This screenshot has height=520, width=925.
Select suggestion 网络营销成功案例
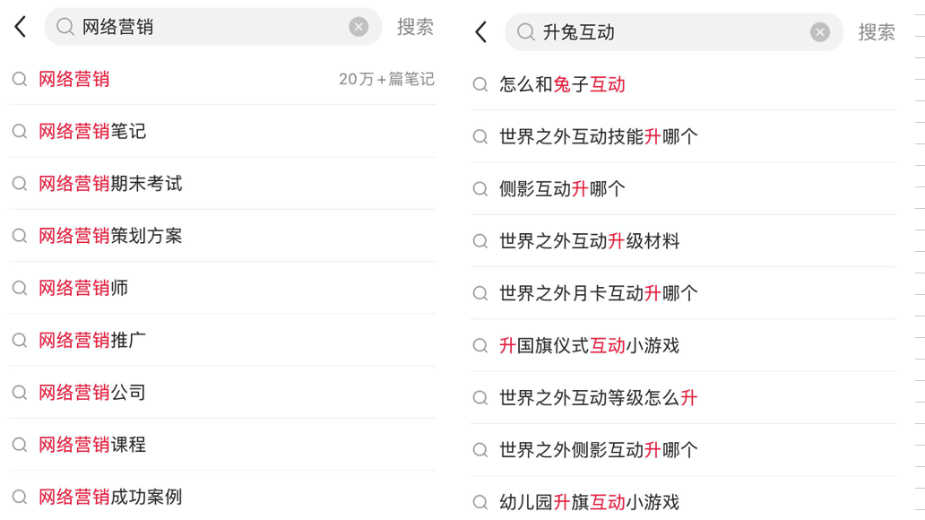tap(223, 497)
